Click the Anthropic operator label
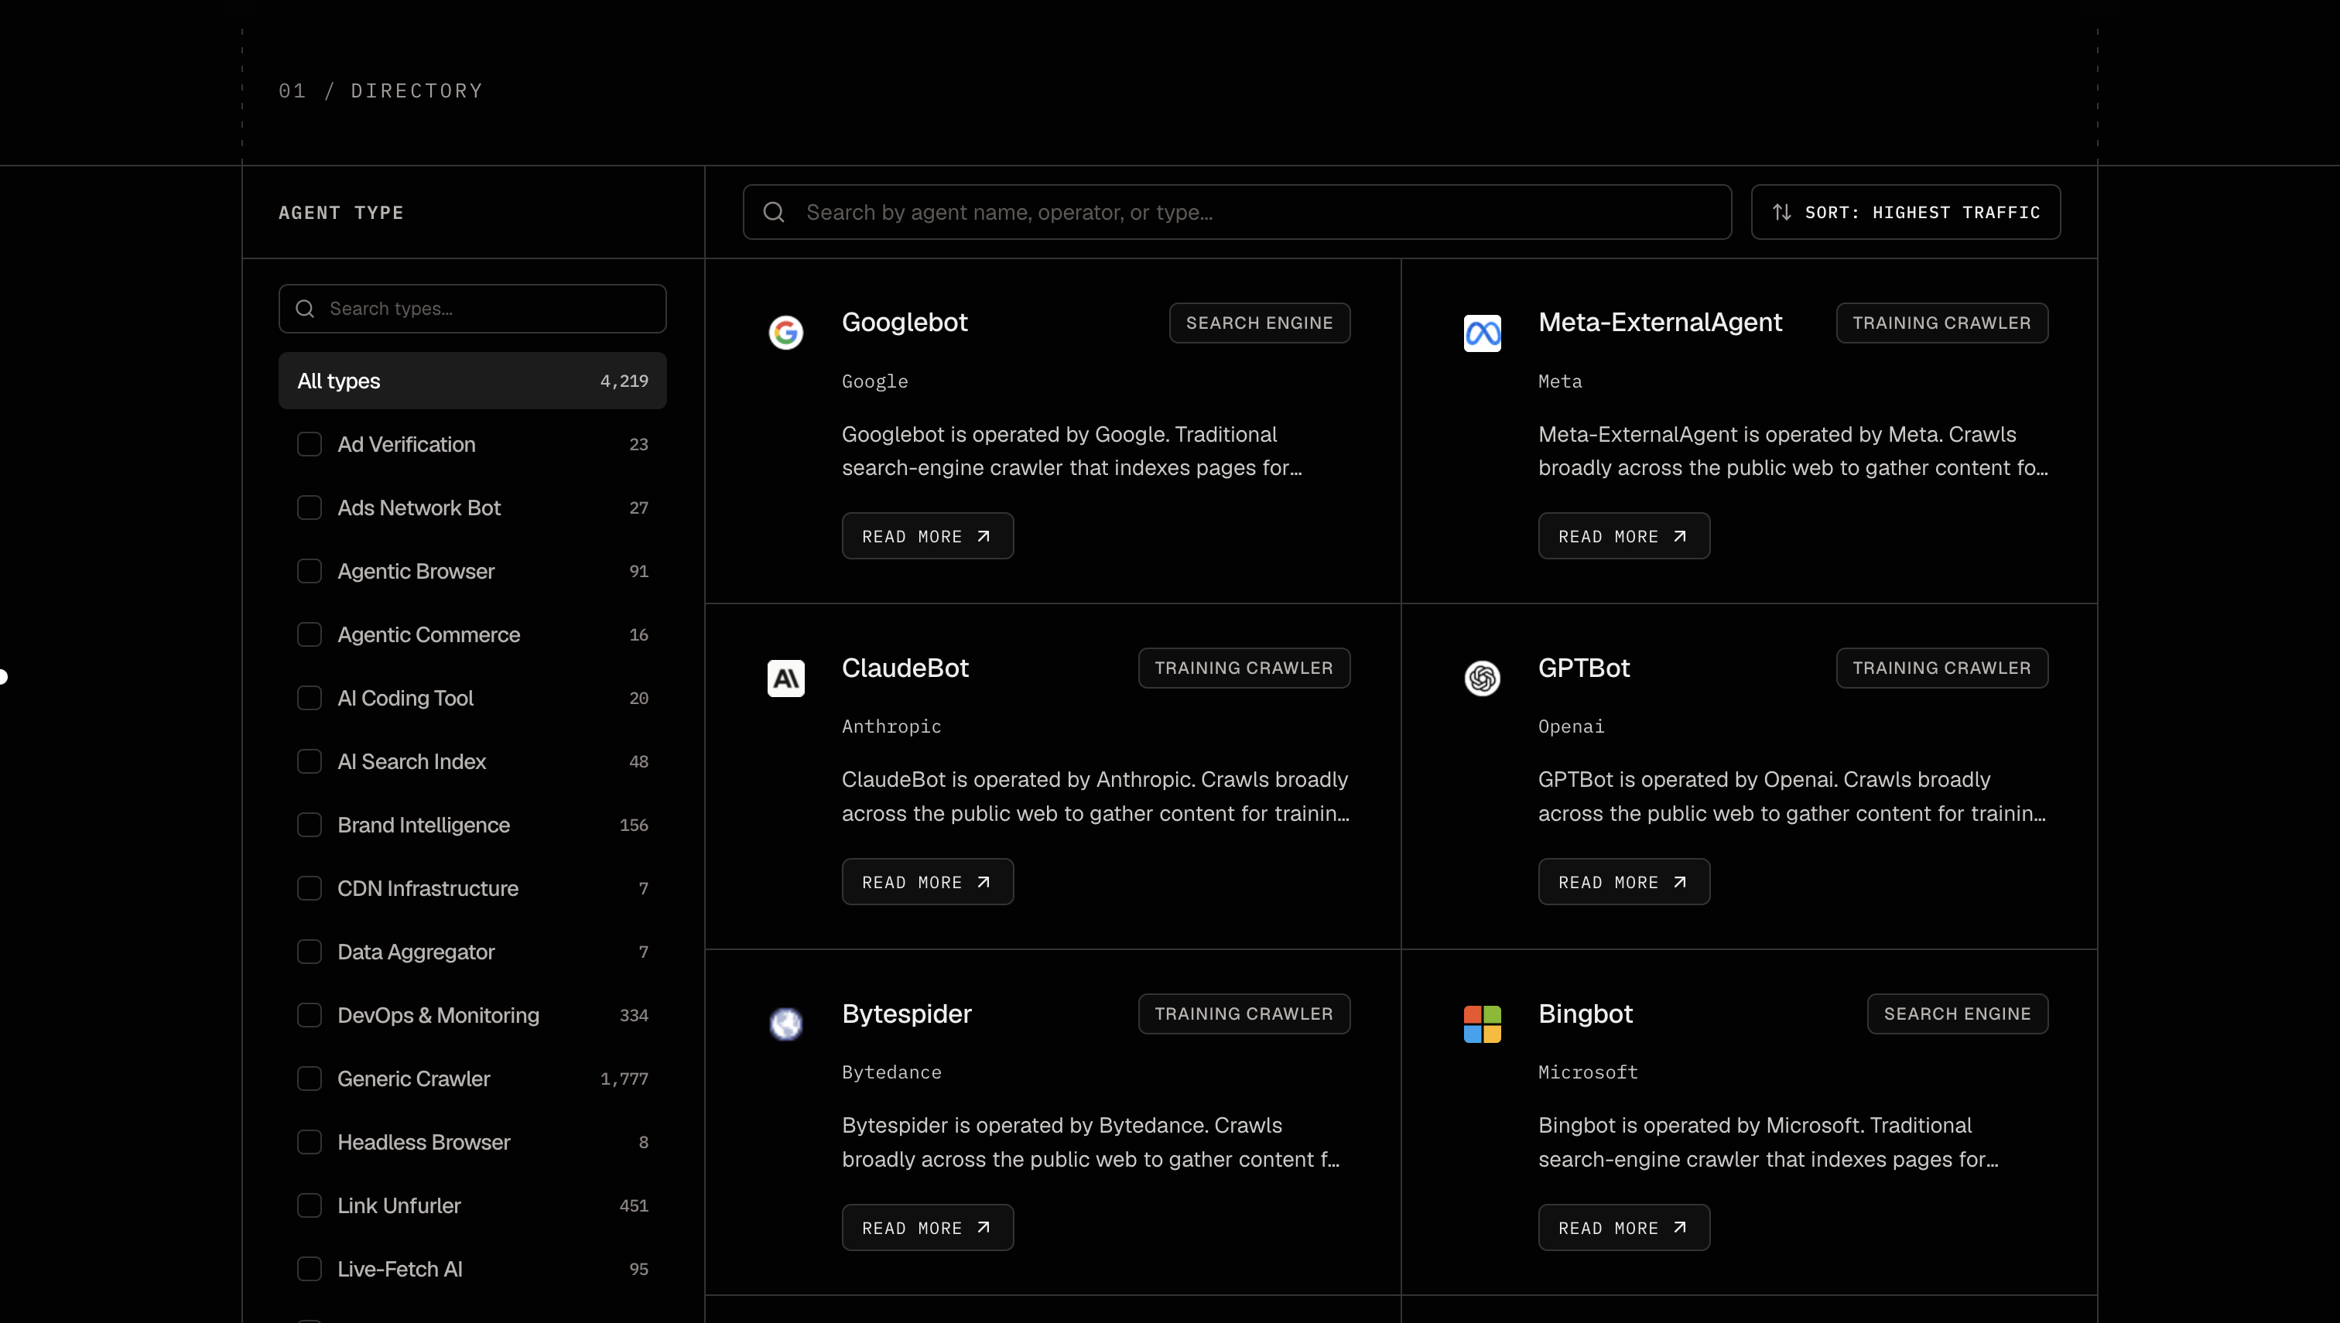The image size is (2340, 1323). pos(891,726)
